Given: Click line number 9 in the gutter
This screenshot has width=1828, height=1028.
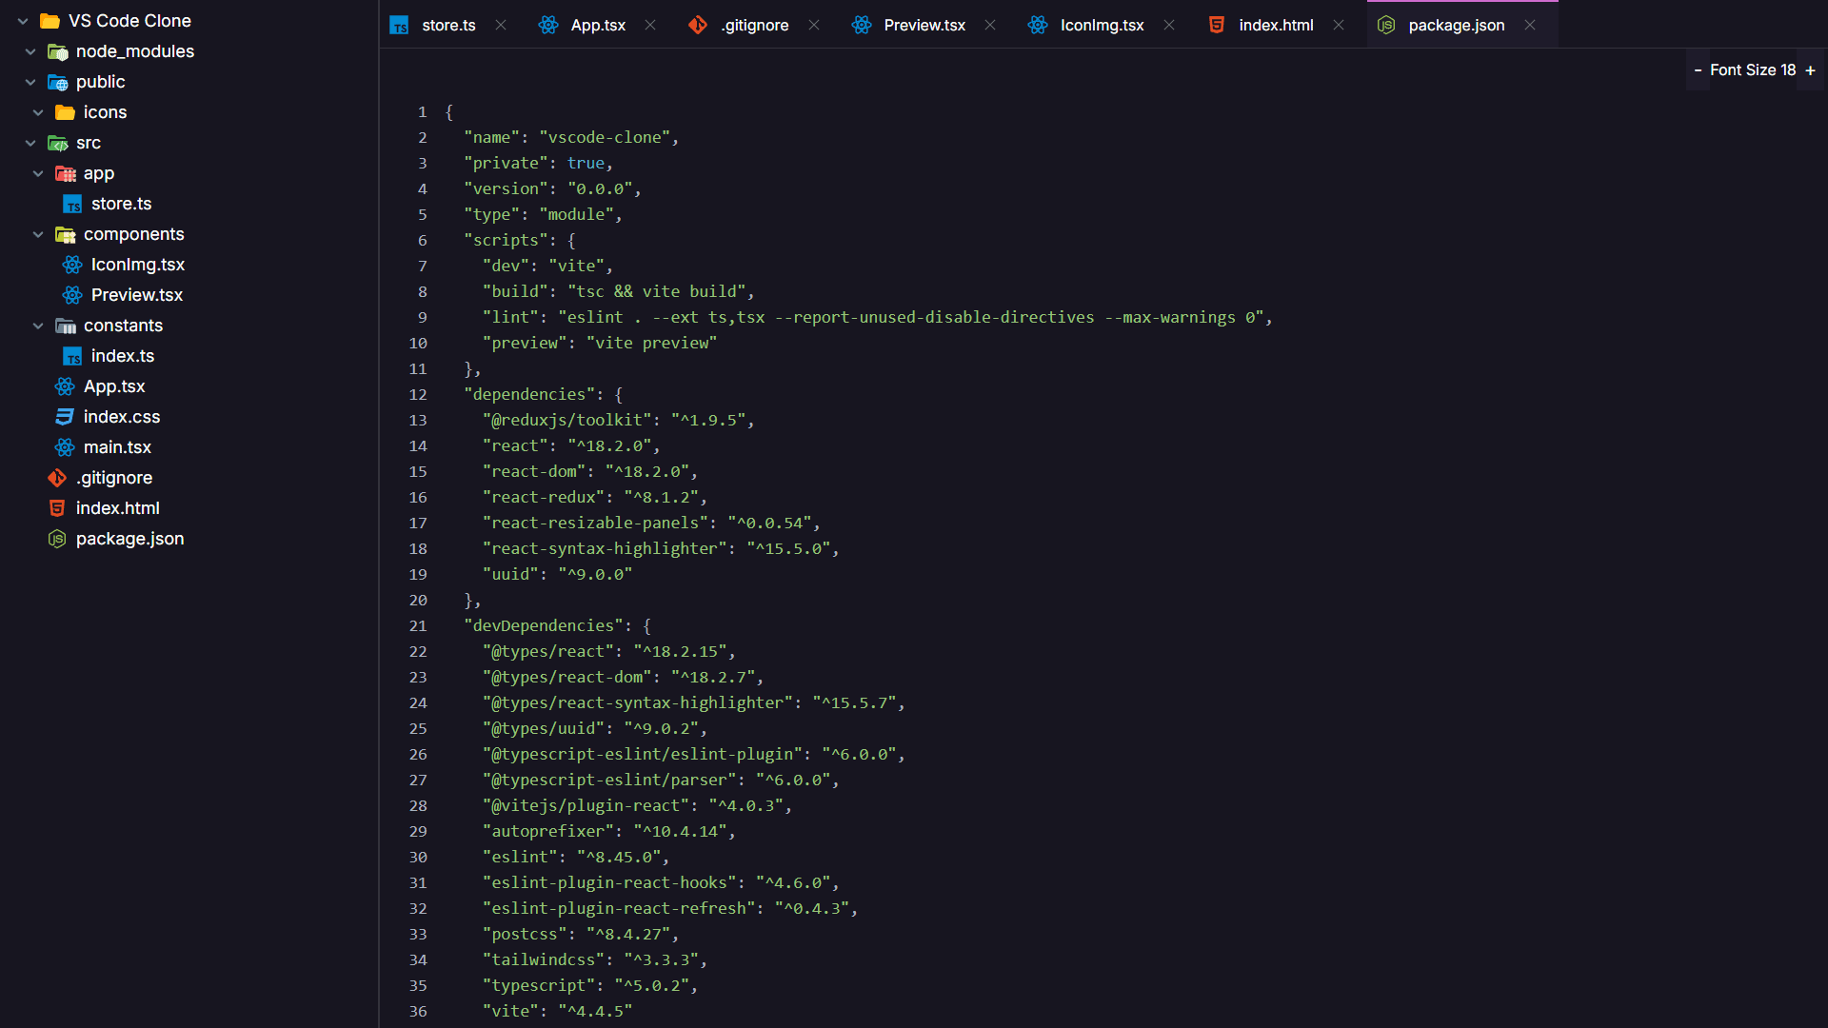Looking at the screenshot, I should pyautogui.click(x=423, y=317).
